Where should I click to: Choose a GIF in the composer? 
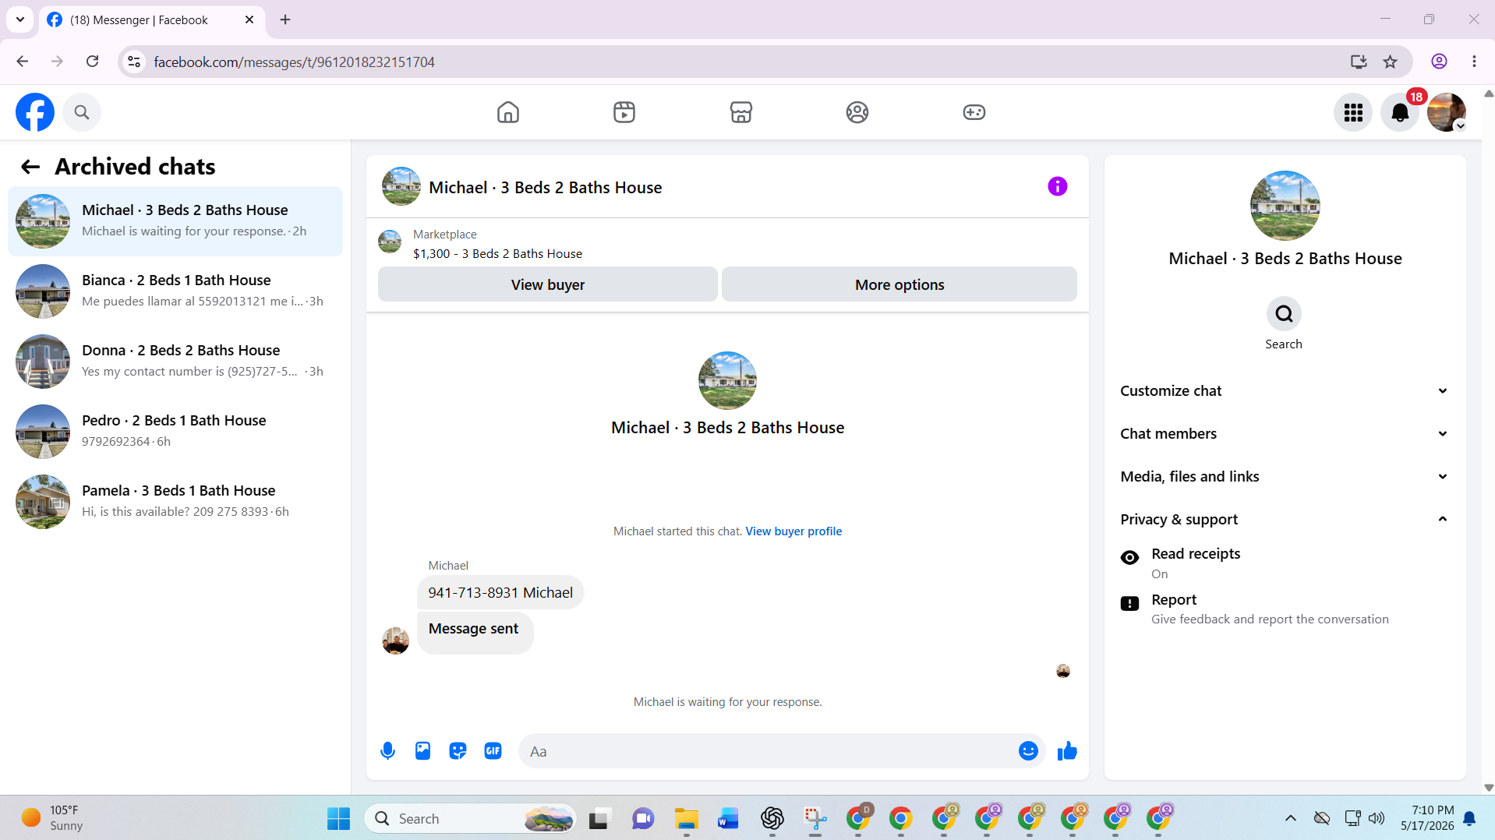point(493,751)
